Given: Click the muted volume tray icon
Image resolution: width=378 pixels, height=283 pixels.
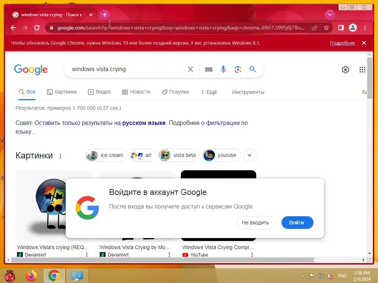Looking at the screenshot, I should coord(330,276).
